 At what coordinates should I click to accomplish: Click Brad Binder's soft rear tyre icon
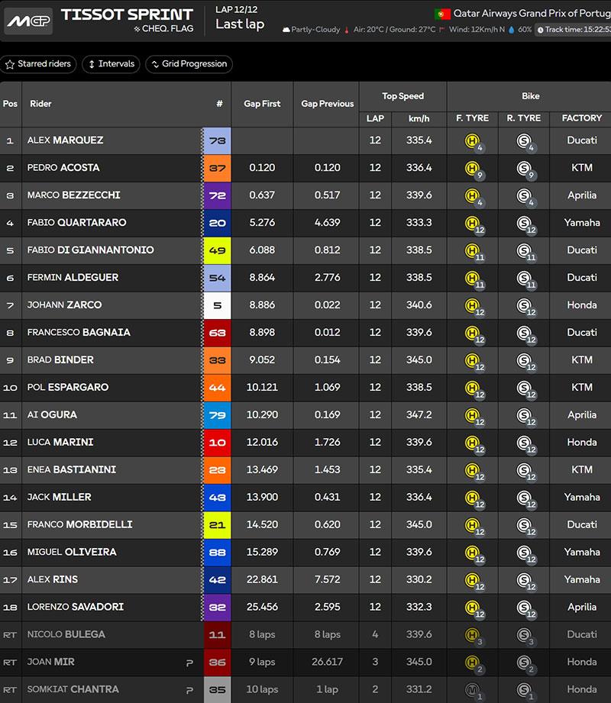[524, 360]
